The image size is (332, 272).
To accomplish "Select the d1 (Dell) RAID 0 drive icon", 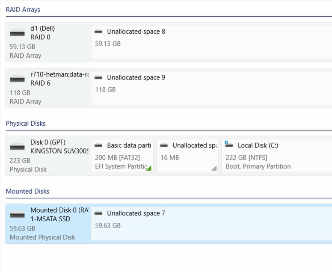I will [x=17, y=33].
